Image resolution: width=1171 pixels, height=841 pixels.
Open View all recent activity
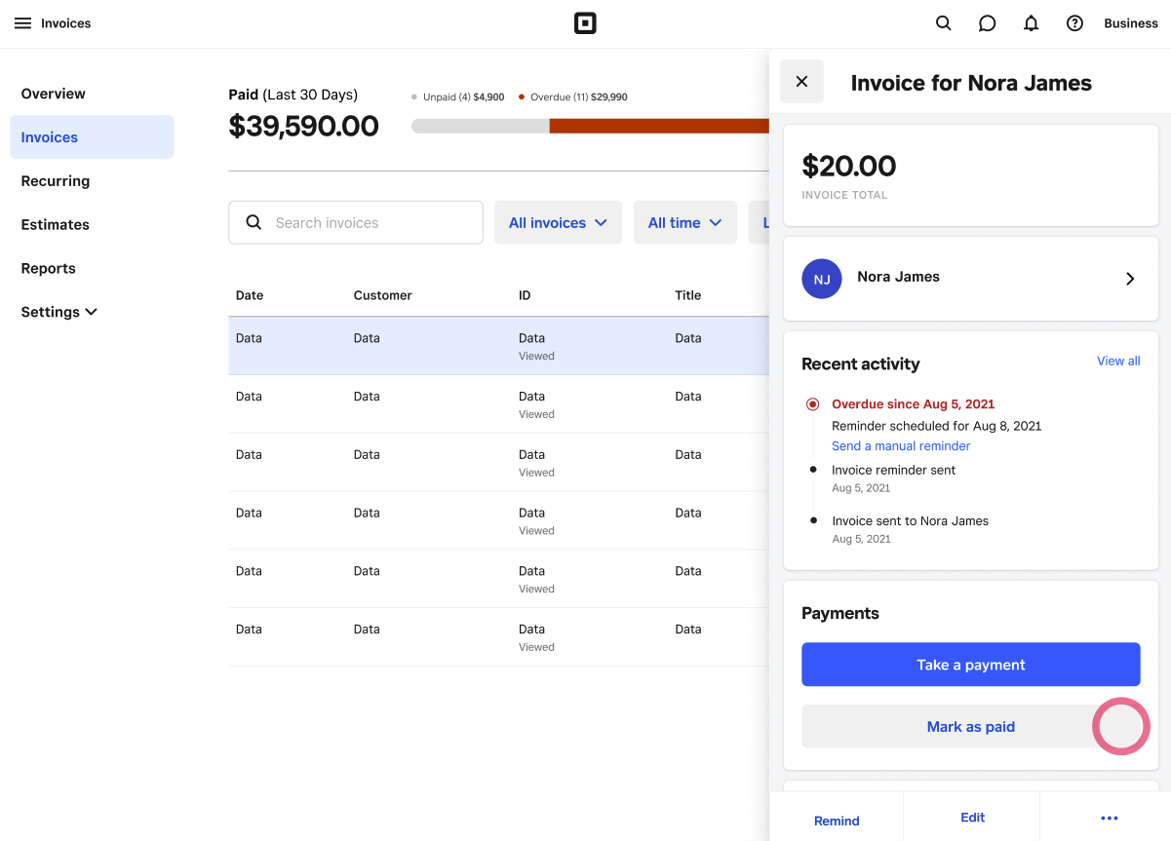1118,361
